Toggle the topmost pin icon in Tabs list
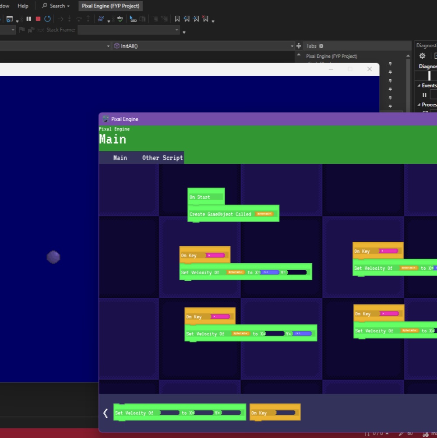This screenshot has width=437, height=438. coord(390,64)
